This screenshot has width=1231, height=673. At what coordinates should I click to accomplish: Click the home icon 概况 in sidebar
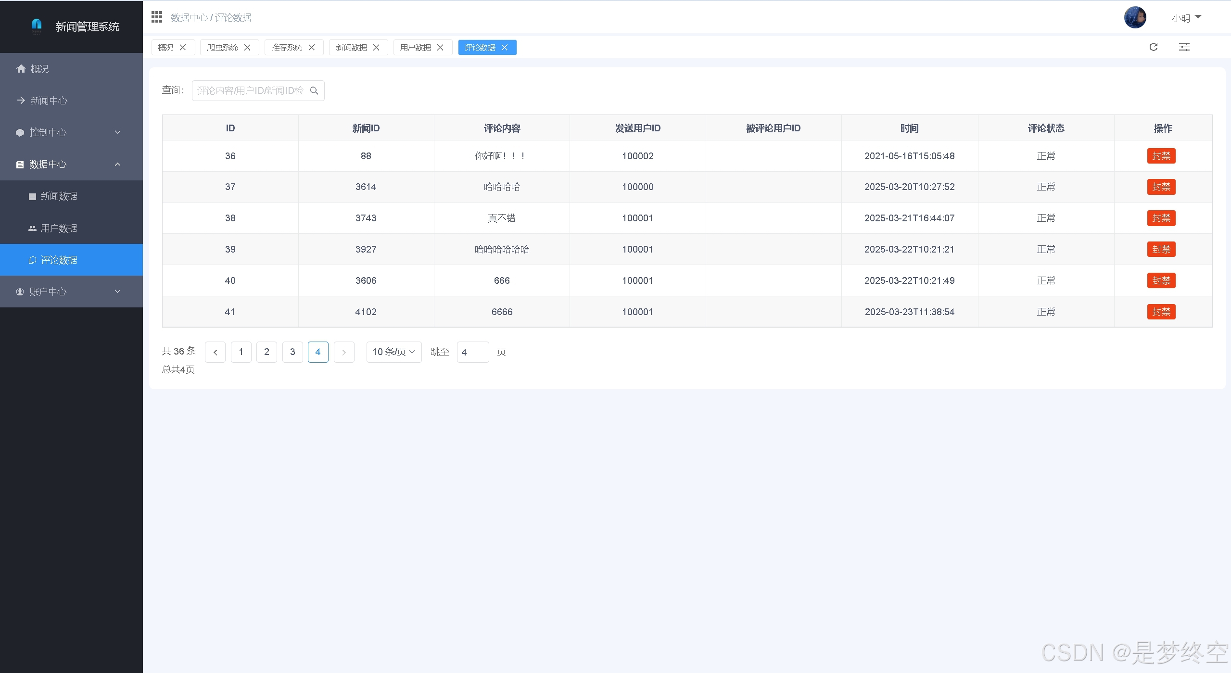(x=21, y=69)
